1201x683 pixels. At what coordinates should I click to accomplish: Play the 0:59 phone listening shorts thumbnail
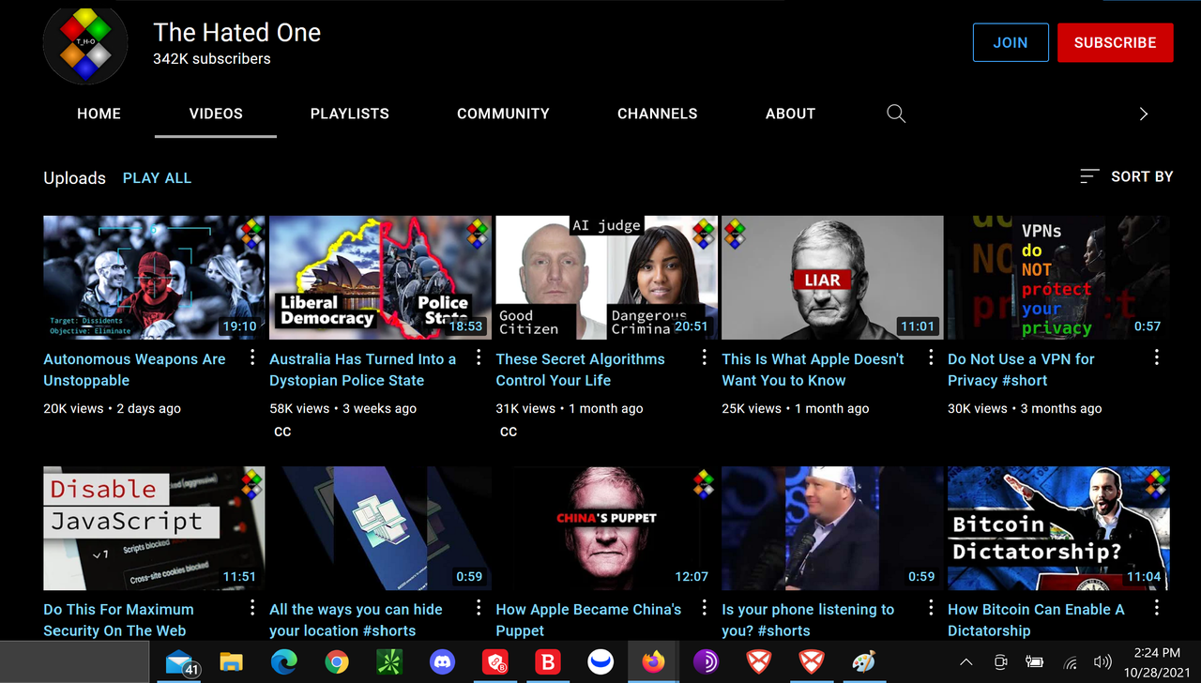832,528
